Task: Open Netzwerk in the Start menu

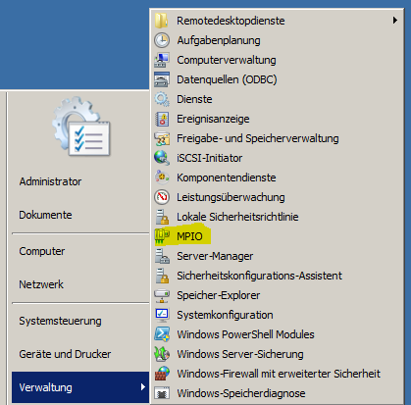Action: (x=80, y=284)
